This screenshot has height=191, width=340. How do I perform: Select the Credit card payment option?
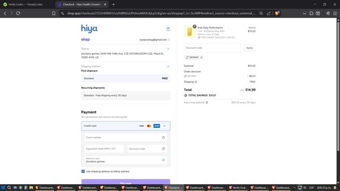click(x=125, y=126)
